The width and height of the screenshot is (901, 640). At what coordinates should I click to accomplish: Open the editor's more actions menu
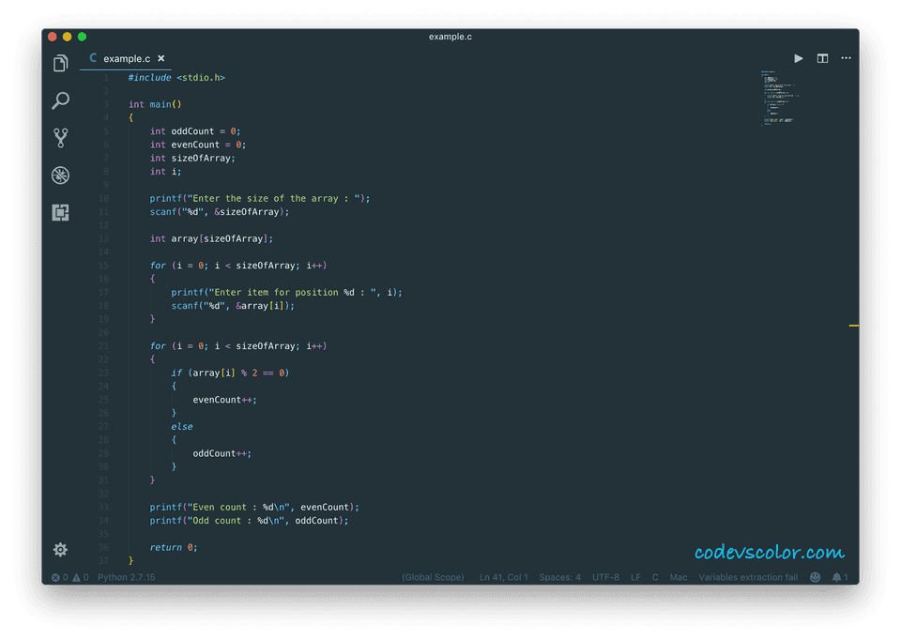pyautogui.click(x=846, y=58)
